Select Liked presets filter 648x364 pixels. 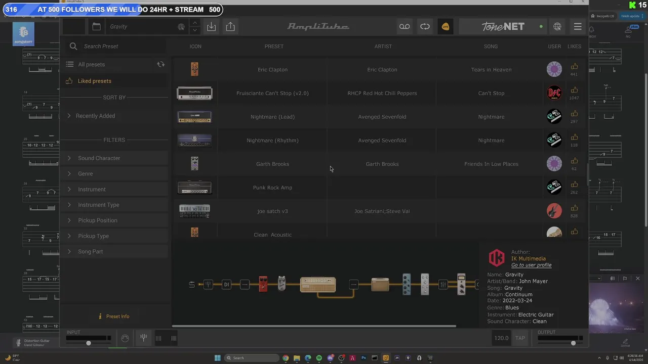point(94,81)
